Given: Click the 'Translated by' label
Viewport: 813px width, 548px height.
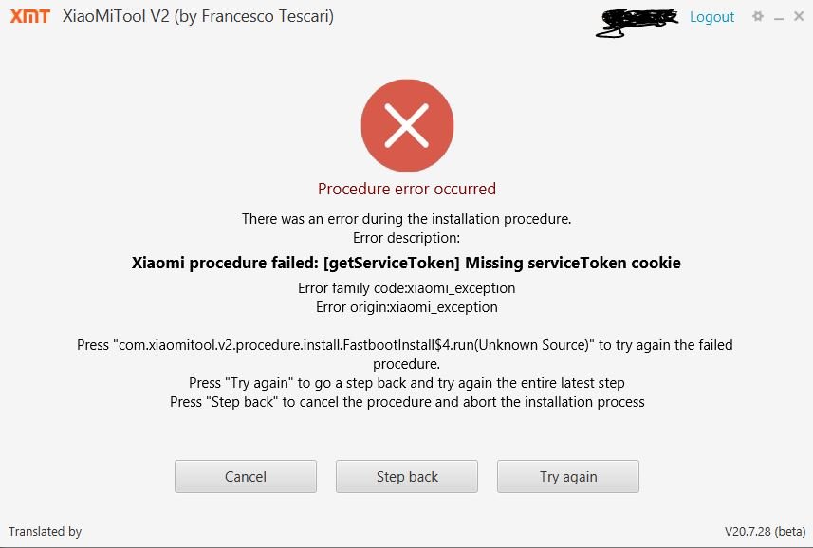Looking at the screenshot, I should [x=46, y=532].
